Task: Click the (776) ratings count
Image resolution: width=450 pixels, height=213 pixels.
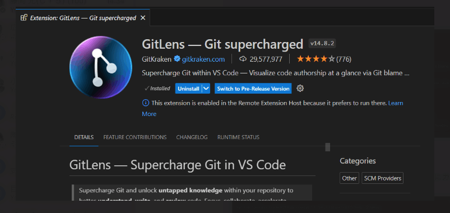Action: pos(344,59)
